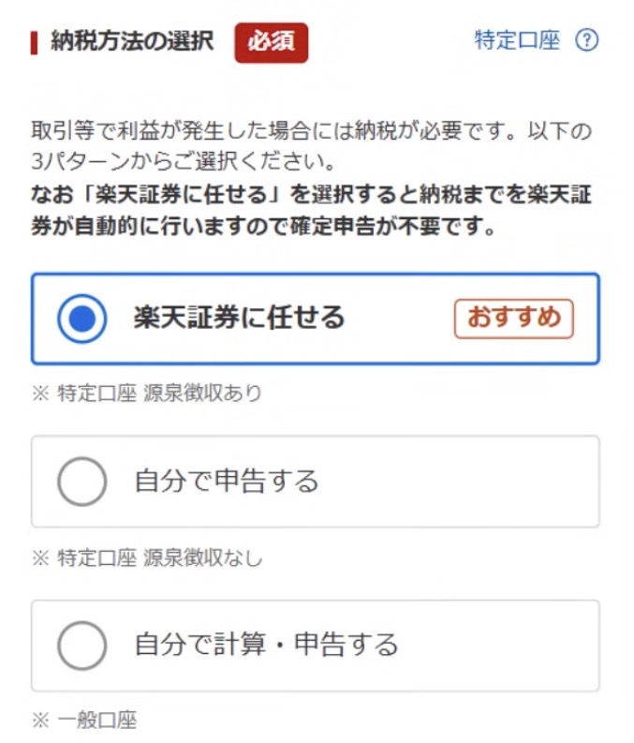Select the 自分で計算・申告する radio button

pos(82,646)
